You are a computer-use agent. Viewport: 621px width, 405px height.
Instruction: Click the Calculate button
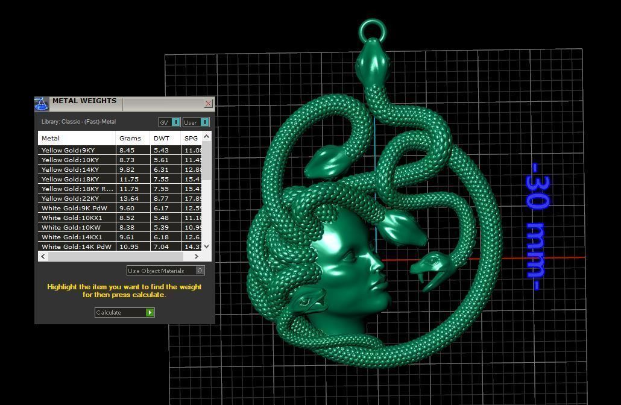[124, 312]
